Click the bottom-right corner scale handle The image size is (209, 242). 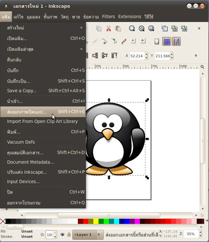pos(147,178)
